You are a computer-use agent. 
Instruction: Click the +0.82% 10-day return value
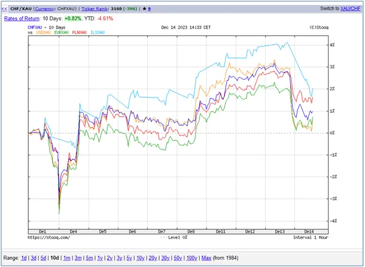tap(73, 19)
